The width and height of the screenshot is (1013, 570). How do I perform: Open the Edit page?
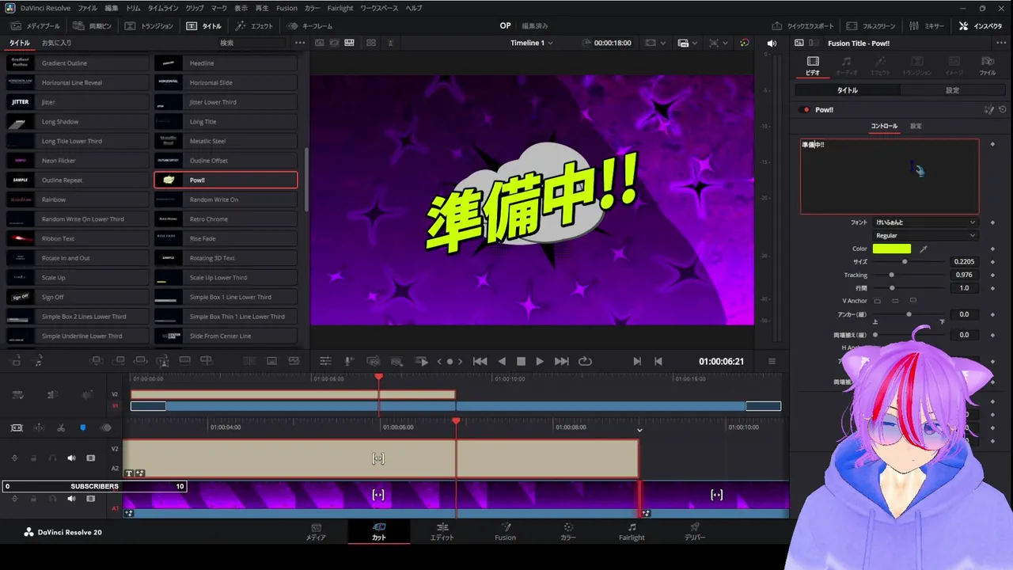click(442, 531)
